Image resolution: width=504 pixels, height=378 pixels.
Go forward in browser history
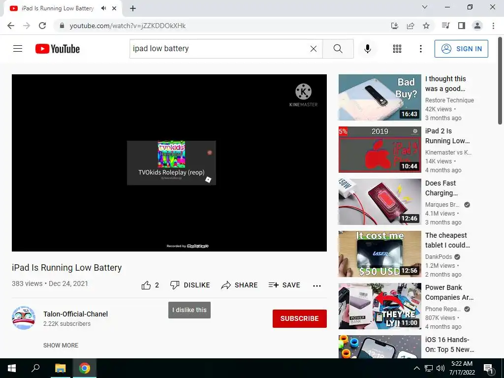(27, 26)
